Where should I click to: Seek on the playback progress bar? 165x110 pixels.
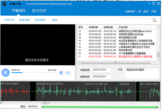point(34,73)
